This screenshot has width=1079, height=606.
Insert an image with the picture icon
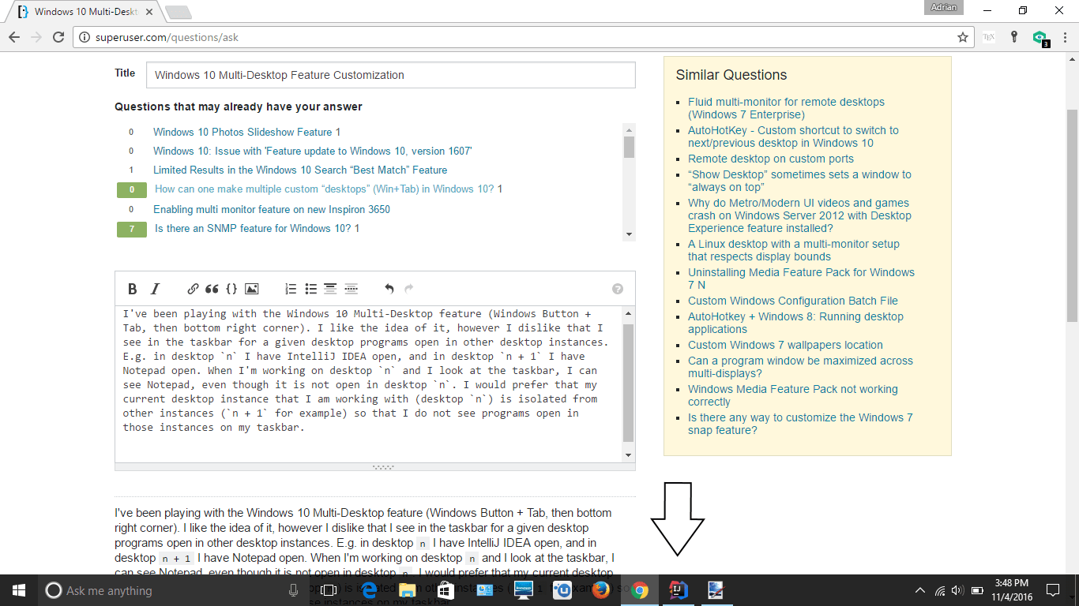point(251,289)
